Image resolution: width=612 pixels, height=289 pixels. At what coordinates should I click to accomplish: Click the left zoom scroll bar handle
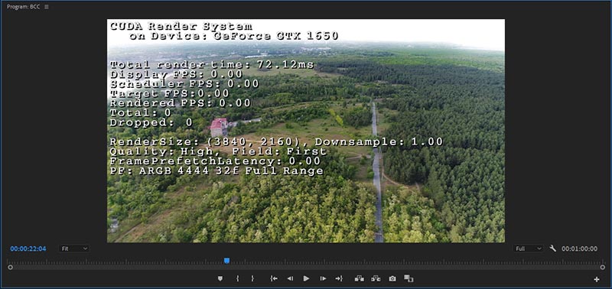(x=10, y=267)
